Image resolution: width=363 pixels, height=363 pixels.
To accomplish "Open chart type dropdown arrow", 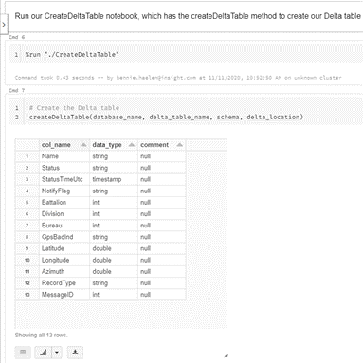I will [57, 352].
